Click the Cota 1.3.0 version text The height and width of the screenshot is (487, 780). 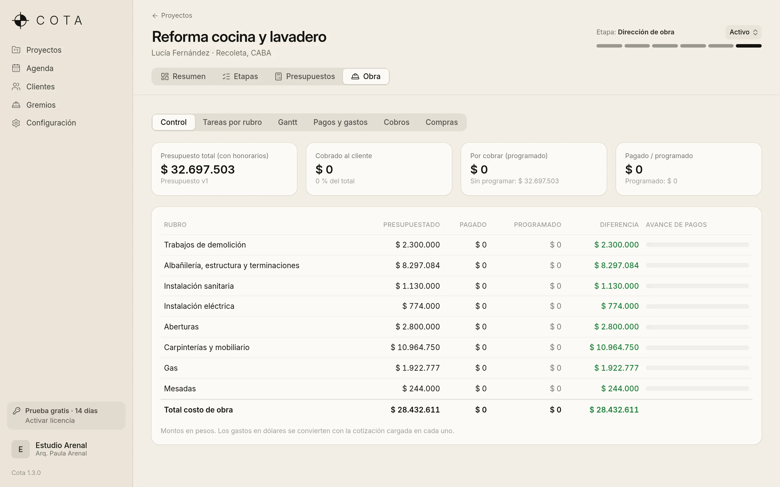(26, 473)
